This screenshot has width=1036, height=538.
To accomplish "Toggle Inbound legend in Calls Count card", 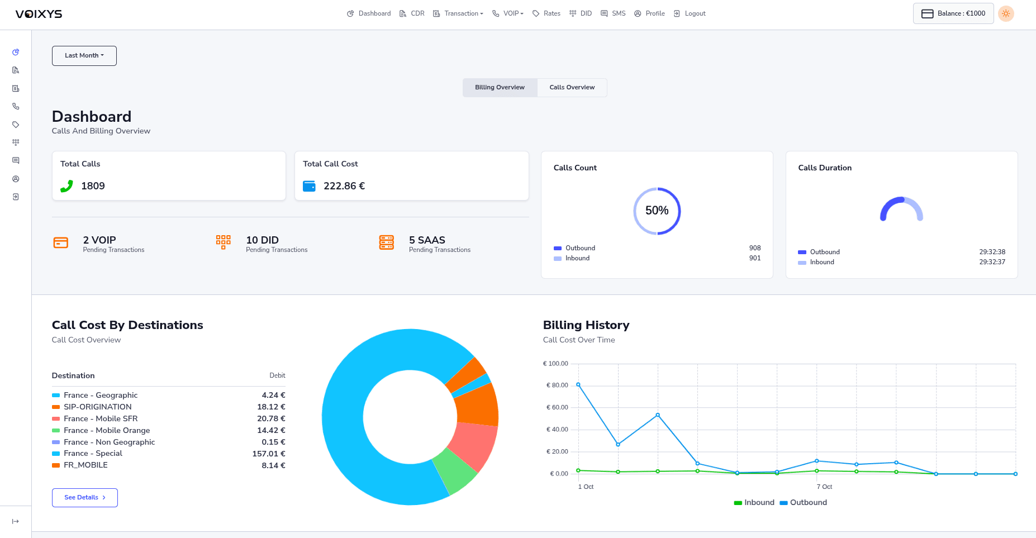I will [x=572, y=258].
